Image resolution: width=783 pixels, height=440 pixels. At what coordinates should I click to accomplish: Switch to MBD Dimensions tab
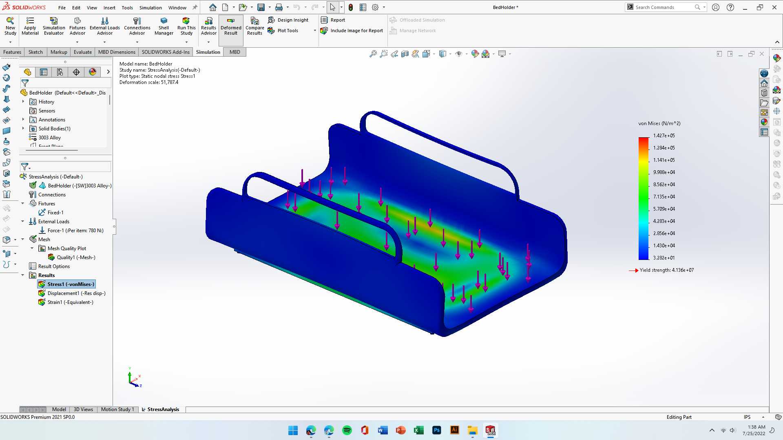(117, 52)
